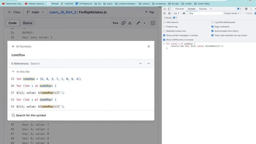Enable Selected context only checkbox
256x144 pixels.
(164, 31)
